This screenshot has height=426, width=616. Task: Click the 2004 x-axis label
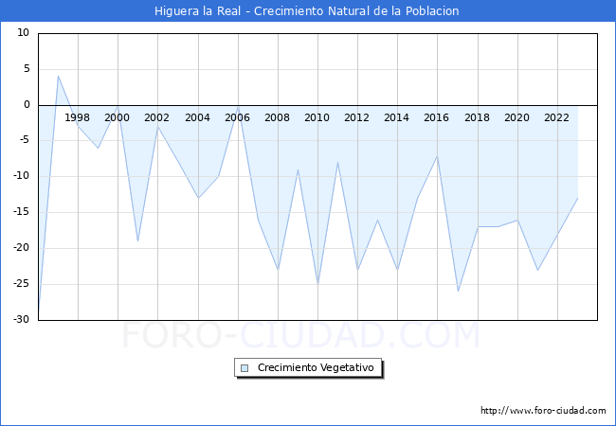pyautogui.click(x=198, y=117)
